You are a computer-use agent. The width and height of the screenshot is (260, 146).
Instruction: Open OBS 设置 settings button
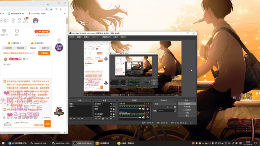tap(187, 113)
